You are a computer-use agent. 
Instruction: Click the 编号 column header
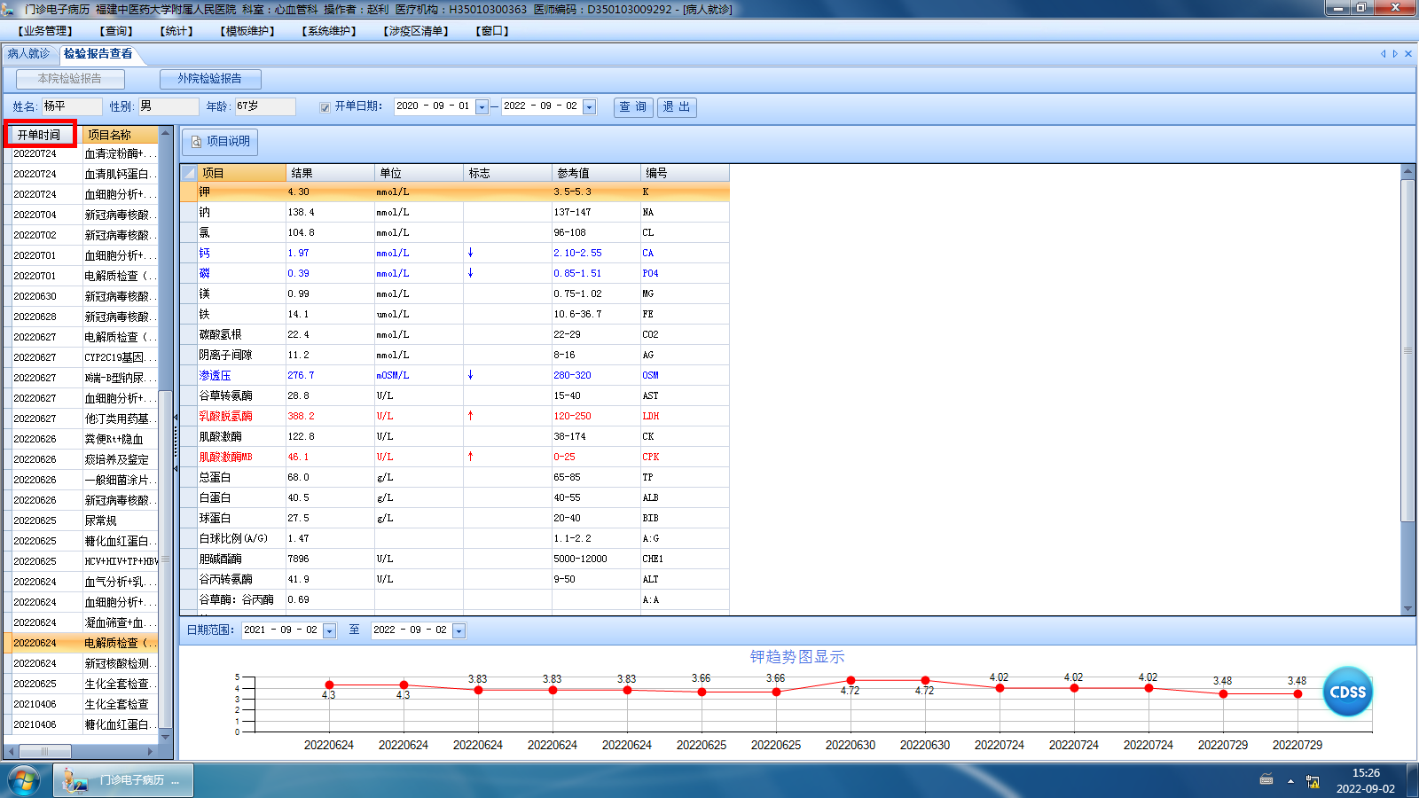coord(685,173)
